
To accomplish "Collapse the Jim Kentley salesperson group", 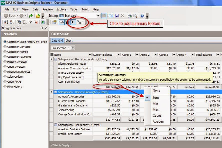I will pos(56,125).
